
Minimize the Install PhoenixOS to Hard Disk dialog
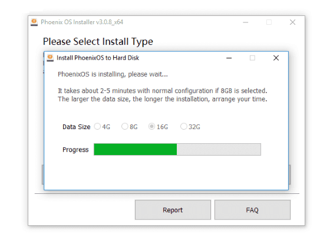click(x=229, y=58)
